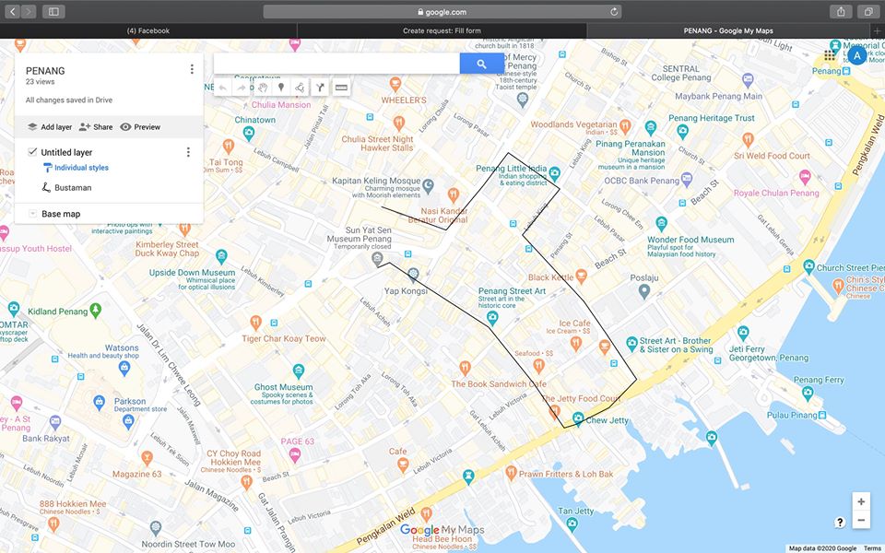Click the Safari address bar google.com
The height and width of the screenshot is (553, 885).
click(442, 11)
